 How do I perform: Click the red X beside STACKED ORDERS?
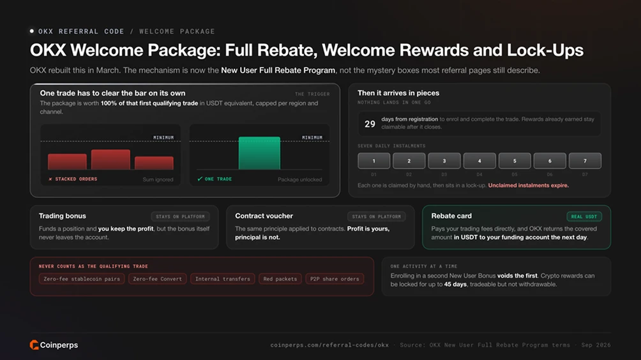(50, 179)
